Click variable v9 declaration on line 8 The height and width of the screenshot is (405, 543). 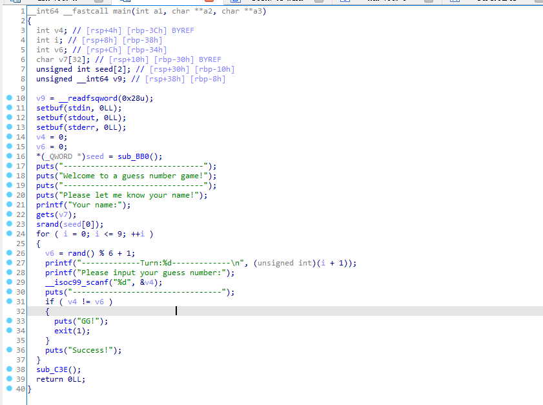[x=118, y=79]
